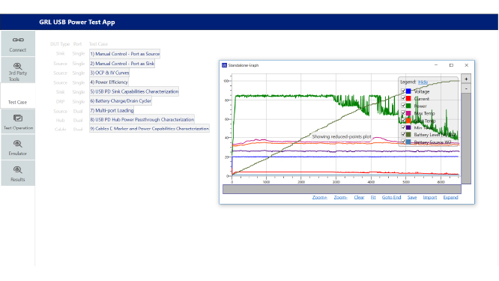Click the green Power color swatch
This screenshot has height=281, width=499.
(408, 106)
